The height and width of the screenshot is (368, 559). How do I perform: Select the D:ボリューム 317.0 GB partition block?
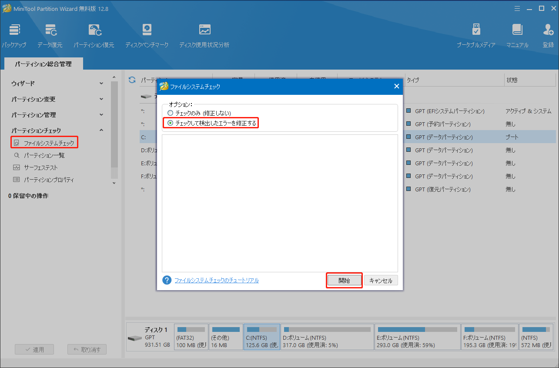[x=327, y=337]
